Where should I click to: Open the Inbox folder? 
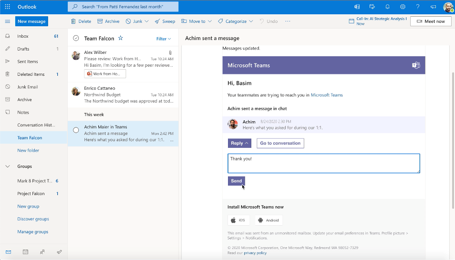click(x=34, y=36)
